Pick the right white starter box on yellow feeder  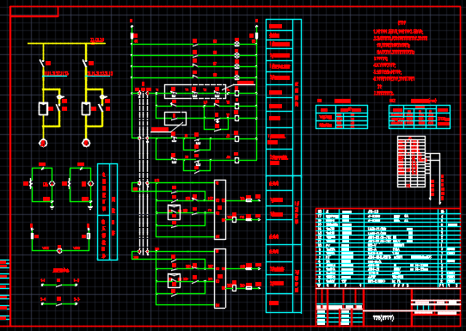86,108
